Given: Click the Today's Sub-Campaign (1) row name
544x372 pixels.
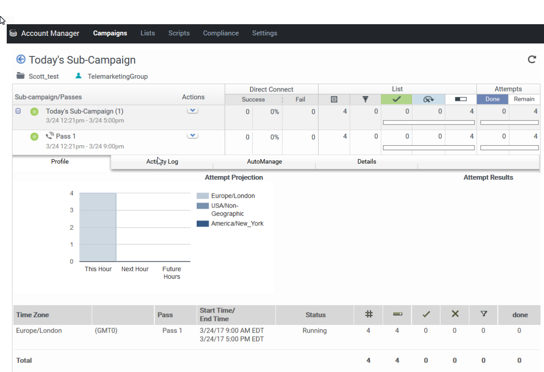Looking at the screenshot, I should [85, 111].
